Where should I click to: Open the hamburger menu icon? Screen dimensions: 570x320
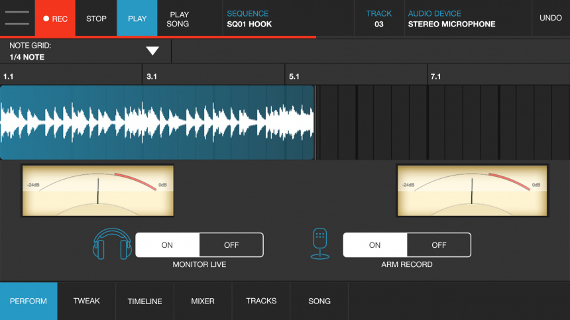17,18
